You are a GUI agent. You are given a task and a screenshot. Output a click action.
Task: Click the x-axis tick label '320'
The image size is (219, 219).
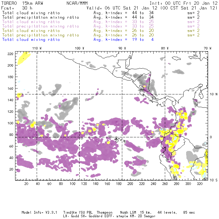(x=199, y=184)
